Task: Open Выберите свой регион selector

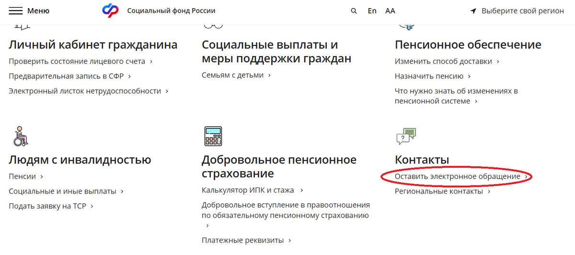Action: coord(523,11)
